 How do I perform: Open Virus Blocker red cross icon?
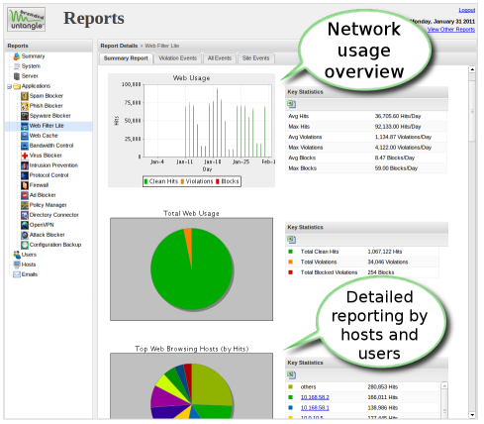pyautogui.click(x=25, y=156)
